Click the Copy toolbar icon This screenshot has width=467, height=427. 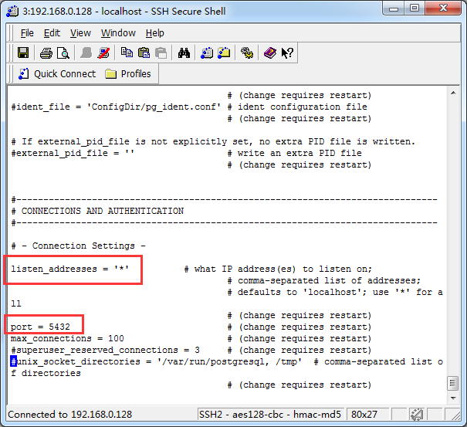[127, 53]
